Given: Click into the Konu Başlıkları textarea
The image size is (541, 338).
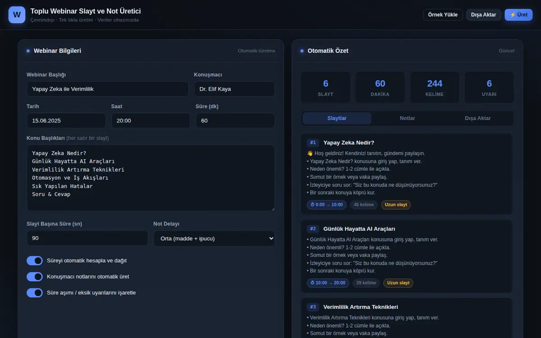Looking at the screenshot, I should pyautogui.click(x=151, y=178).
